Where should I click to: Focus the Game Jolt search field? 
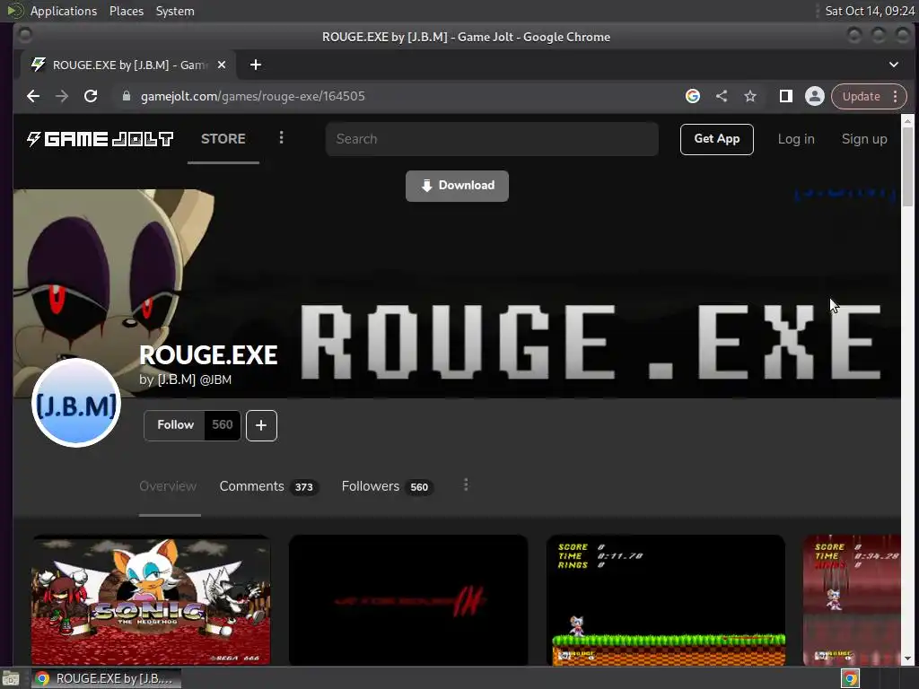pos(492,139)
